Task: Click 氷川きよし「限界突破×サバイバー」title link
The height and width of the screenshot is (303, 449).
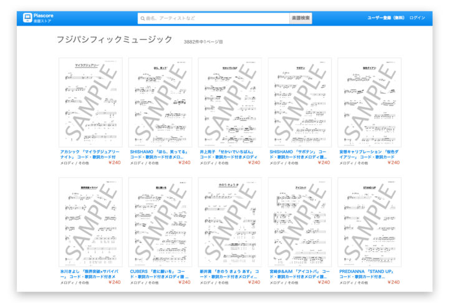Action: click(89, 274)
